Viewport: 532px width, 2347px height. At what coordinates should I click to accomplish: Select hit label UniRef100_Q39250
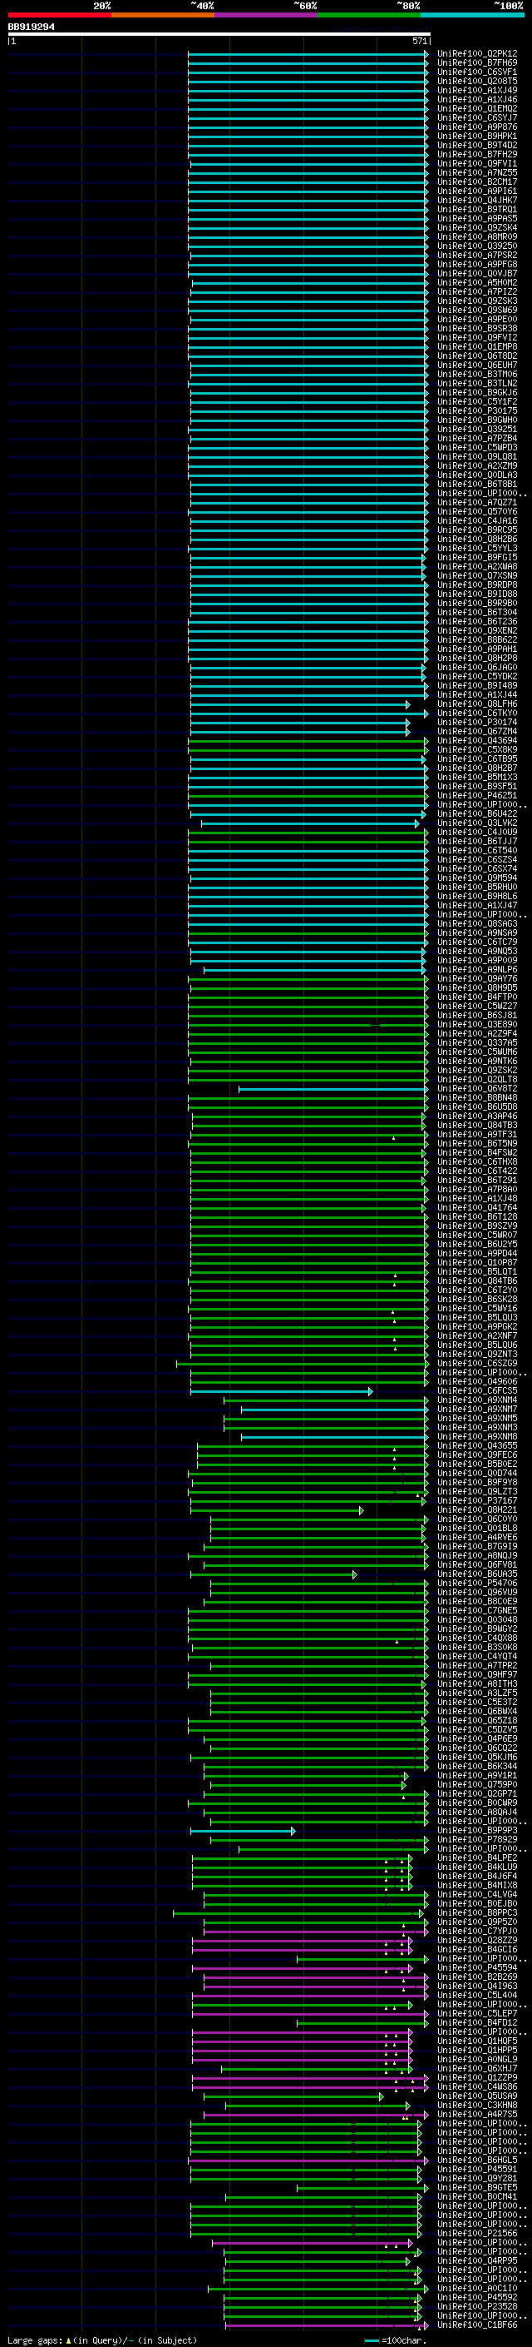[477, 246]
